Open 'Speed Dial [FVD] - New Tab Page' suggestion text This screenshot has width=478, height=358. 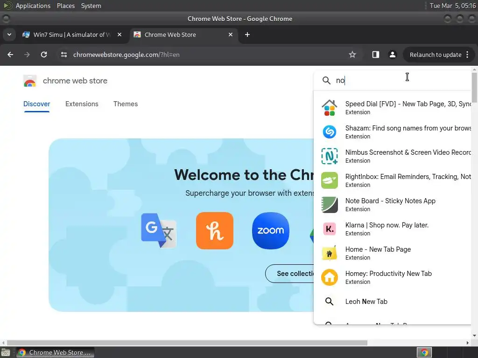click(408, 104)
